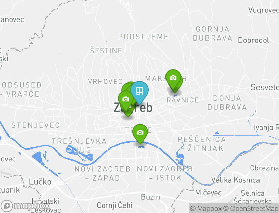The image size is (279, 213).
Task: Click the Mapbox logo in the corner
Action: [25, 206]
